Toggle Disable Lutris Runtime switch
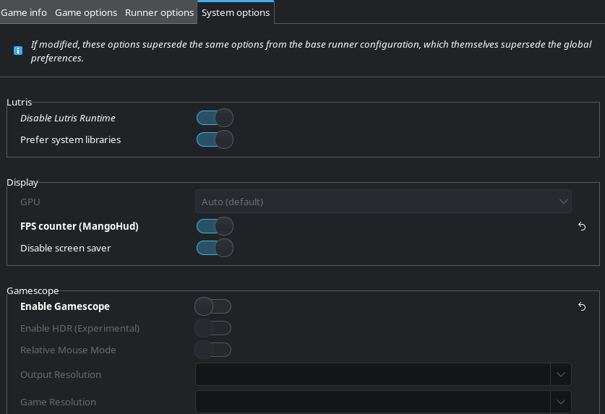 tap(215, 118)
